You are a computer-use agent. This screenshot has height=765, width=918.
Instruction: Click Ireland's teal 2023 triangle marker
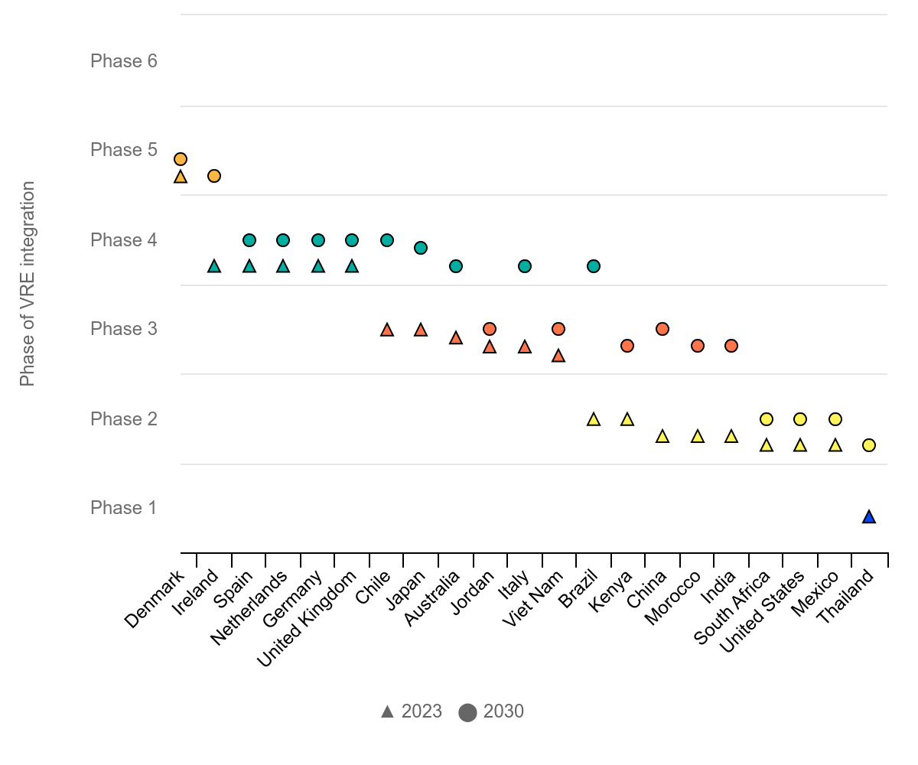(214, 266)
